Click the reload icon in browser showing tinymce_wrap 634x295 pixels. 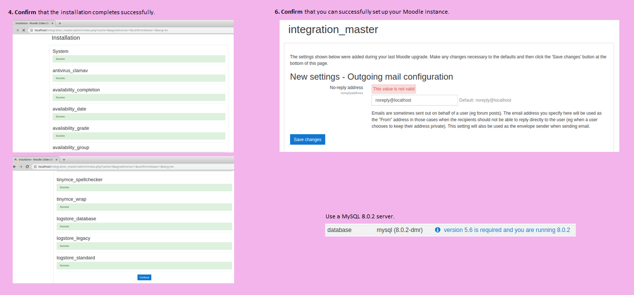[x=27, y=167]
